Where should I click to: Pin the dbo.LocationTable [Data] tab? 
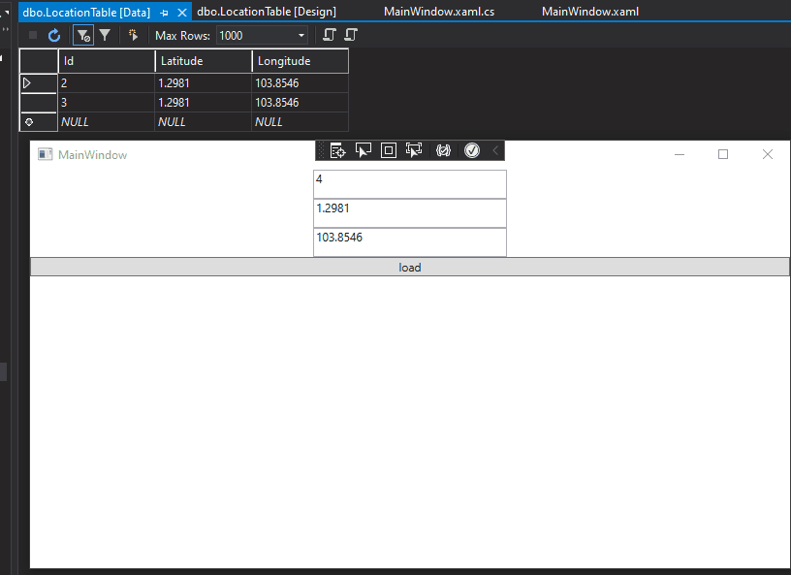point(164,13)
